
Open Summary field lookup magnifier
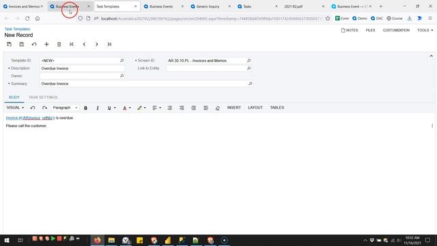tap(251, 83)
